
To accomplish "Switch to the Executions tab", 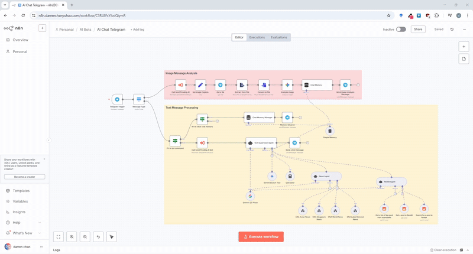I will click(257, 37).
